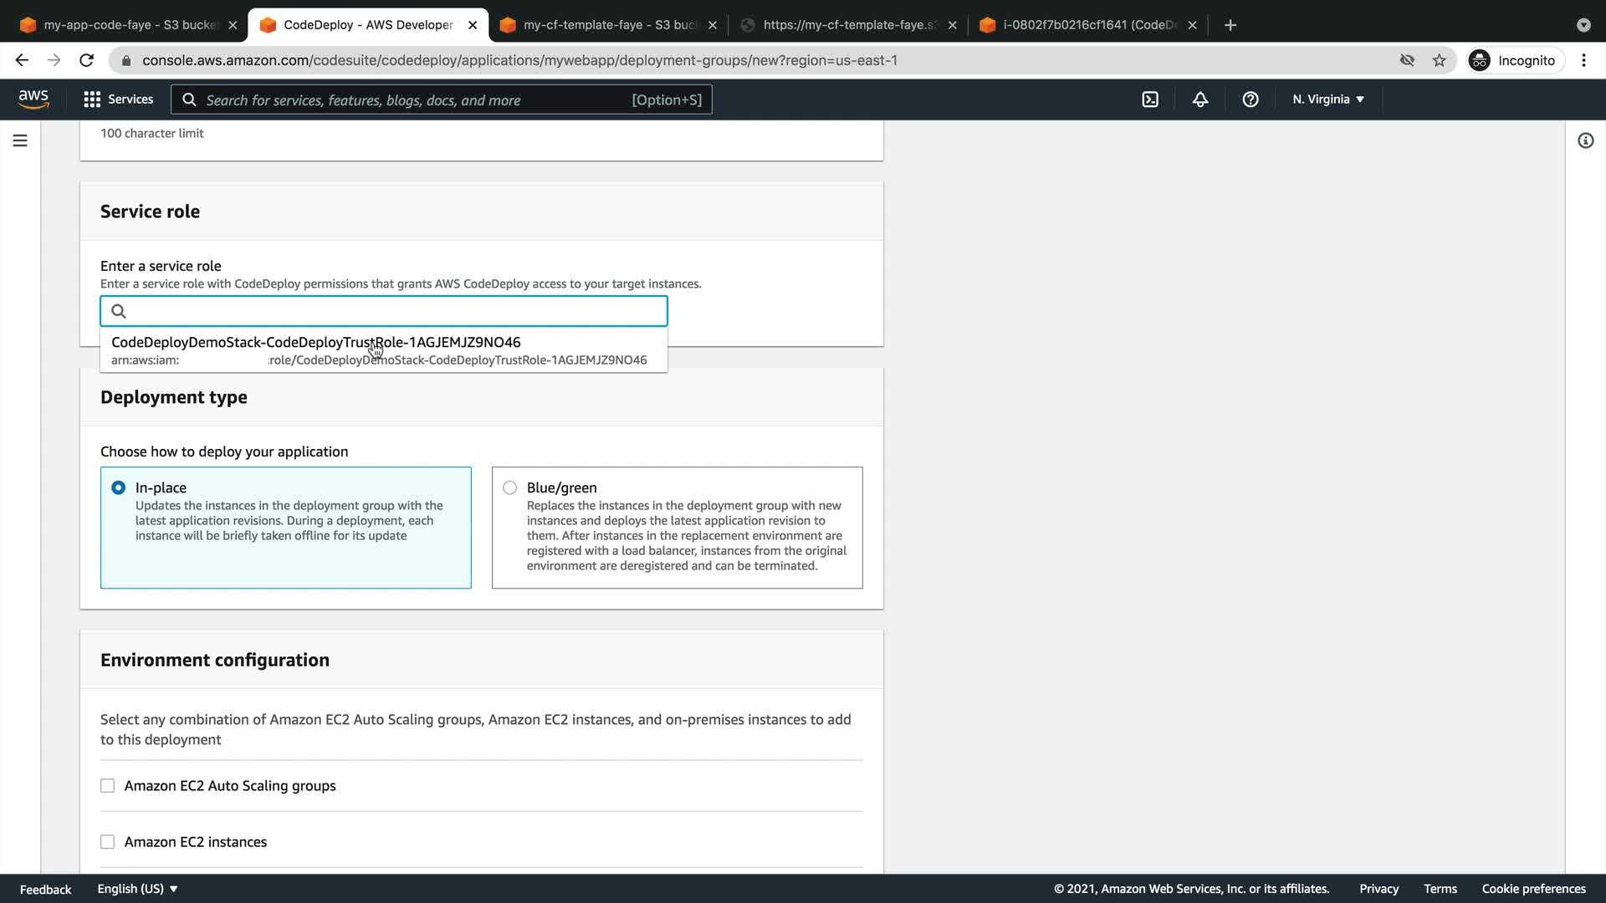Click the Feedback link
The image size is (1606, 903).
tap(45, 889)
